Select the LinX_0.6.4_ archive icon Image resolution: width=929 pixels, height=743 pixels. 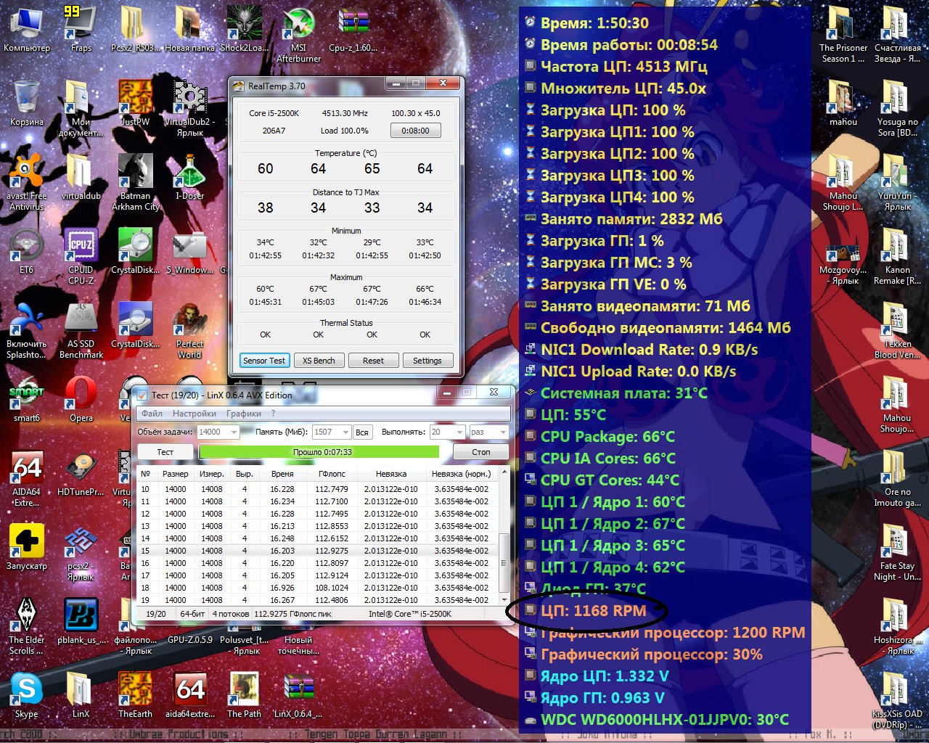298,695
